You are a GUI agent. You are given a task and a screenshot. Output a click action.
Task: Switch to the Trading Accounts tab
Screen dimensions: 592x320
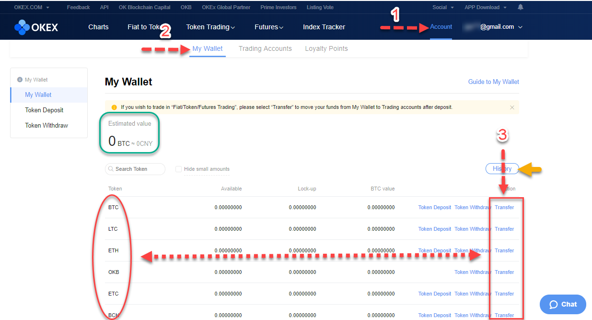(x=265, y=48)
